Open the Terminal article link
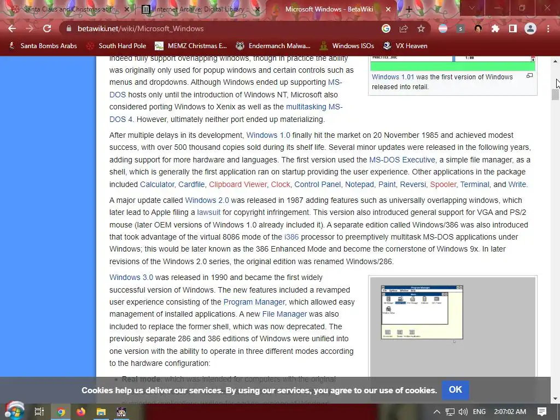 tap(475, 184)
